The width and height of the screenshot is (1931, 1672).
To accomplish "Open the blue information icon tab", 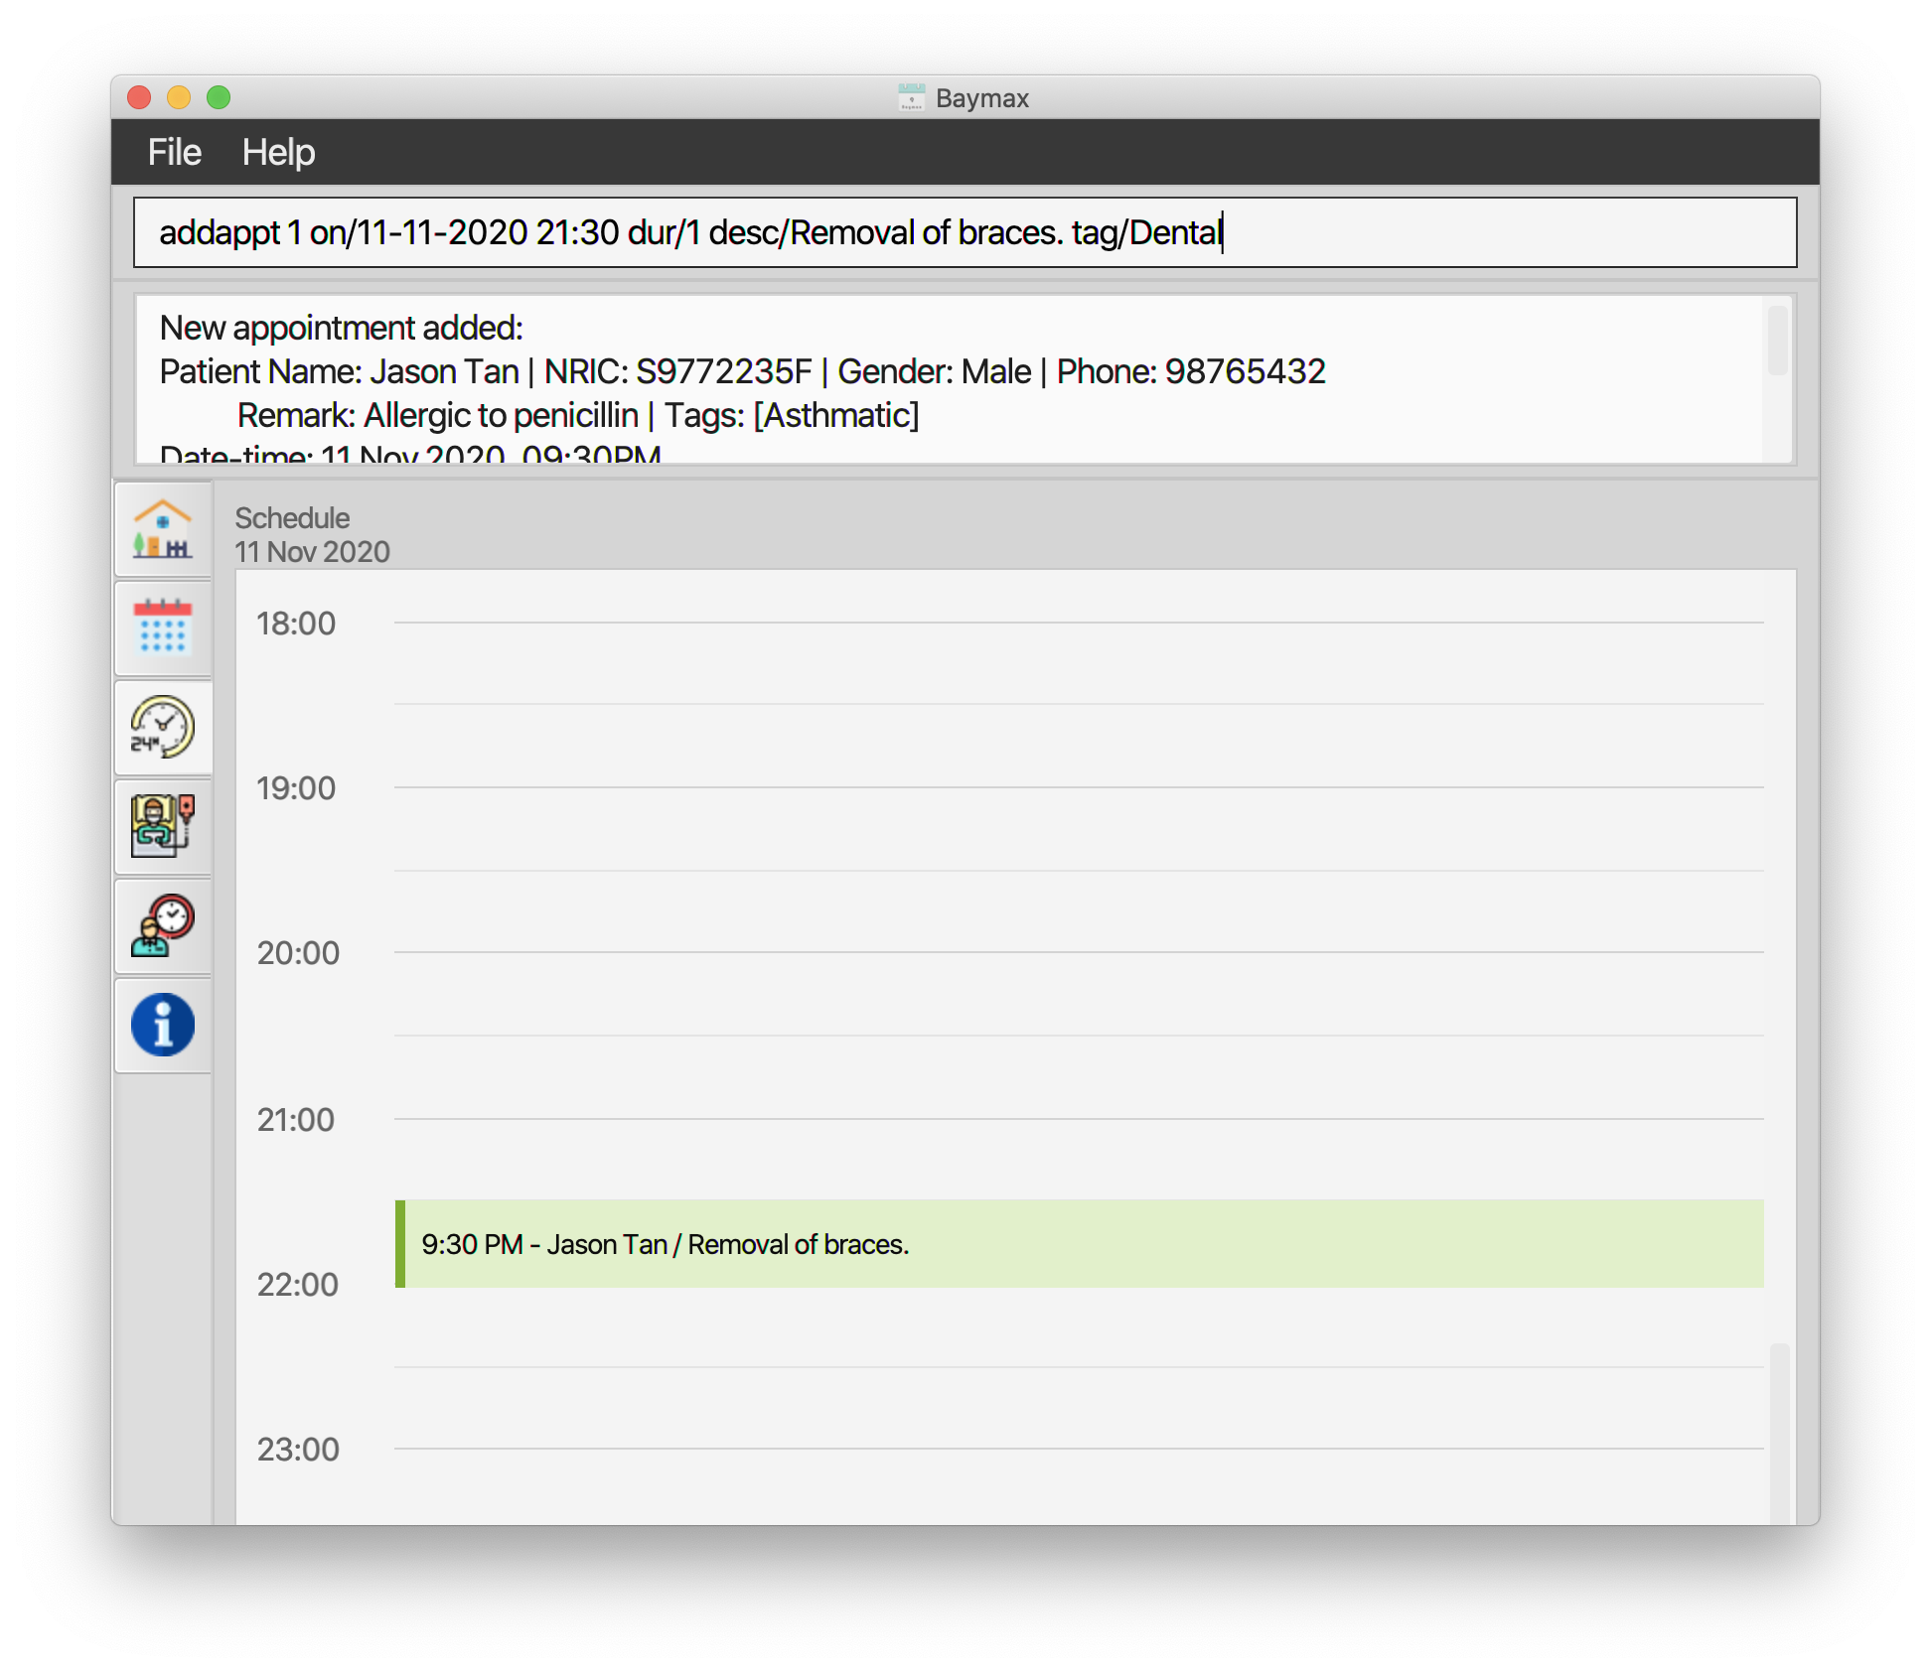I will [x=163, y=1025].
